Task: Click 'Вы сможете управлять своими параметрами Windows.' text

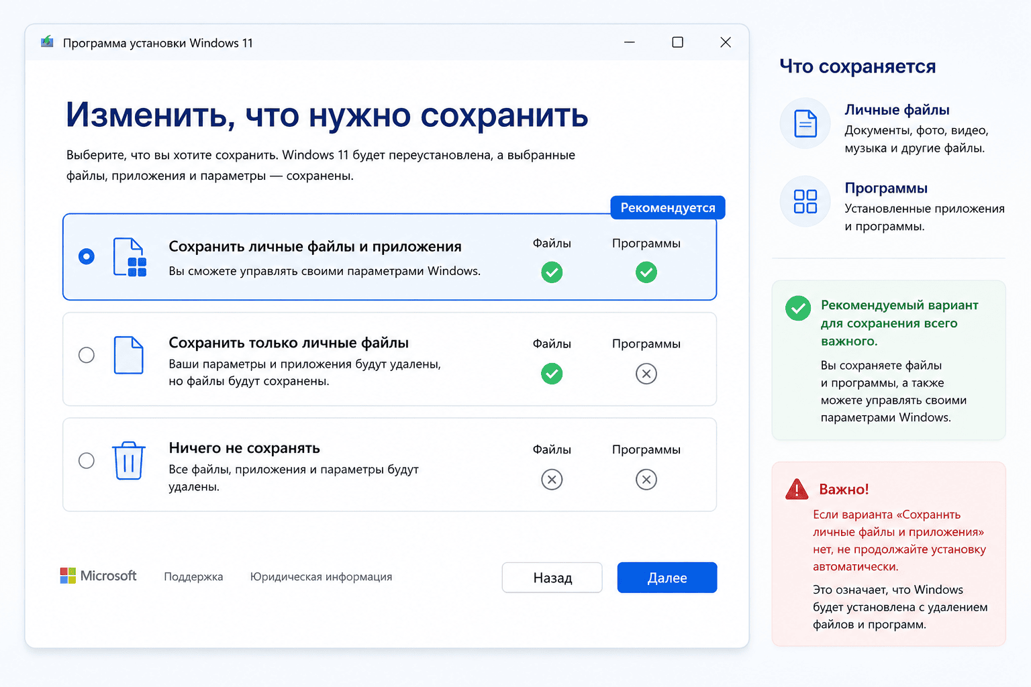Action: (325, 271)
